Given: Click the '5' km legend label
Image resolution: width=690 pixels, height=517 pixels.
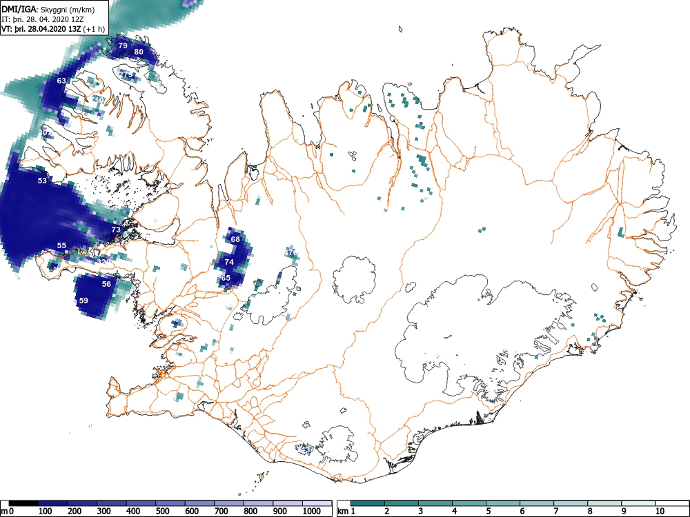Looking at the screenshot, I should click(x=489, y=511).
